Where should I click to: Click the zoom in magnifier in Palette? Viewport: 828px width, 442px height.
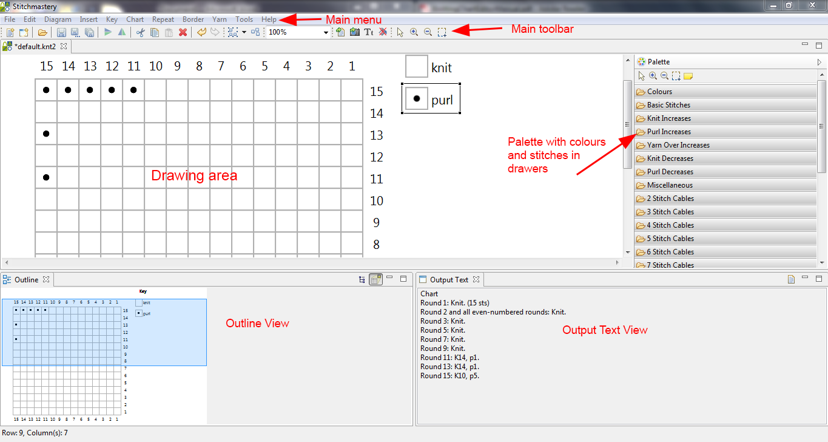point(653,76)
